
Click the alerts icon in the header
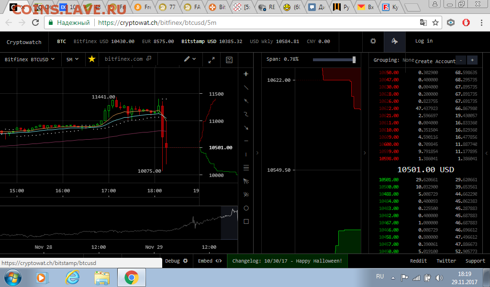(x=395, y=41)
